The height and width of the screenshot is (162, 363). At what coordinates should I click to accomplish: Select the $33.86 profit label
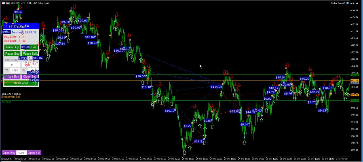point(235,111)
